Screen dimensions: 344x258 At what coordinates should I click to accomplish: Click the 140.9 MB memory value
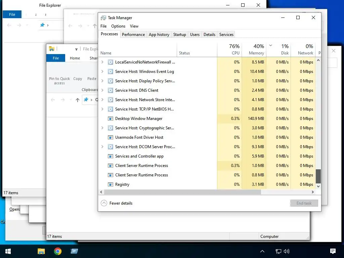[x=256, y=119]
